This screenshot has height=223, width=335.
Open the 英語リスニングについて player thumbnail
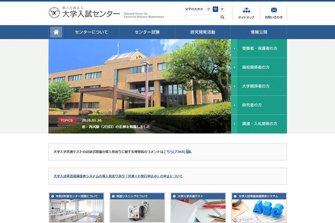(137, 211)
